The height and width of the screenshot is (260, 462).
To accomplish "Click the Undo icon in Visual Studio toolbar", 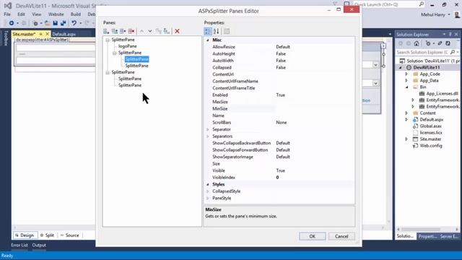I will pyautogui.click(x=74, y=23).
